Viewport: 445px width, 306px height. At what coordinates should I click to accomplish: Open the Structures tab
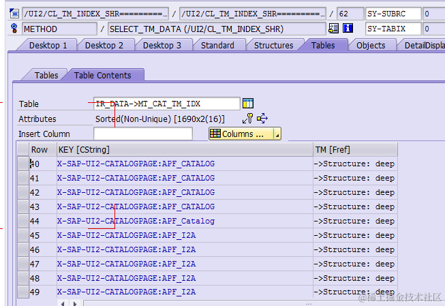273,46
